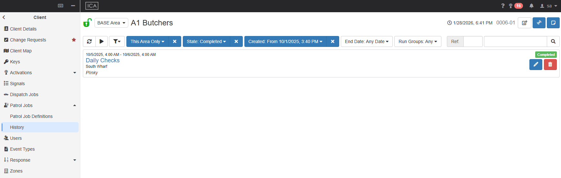Open Change Requests in sidebar
Viewport: 561px width, 178px height.
pos(40,40)
